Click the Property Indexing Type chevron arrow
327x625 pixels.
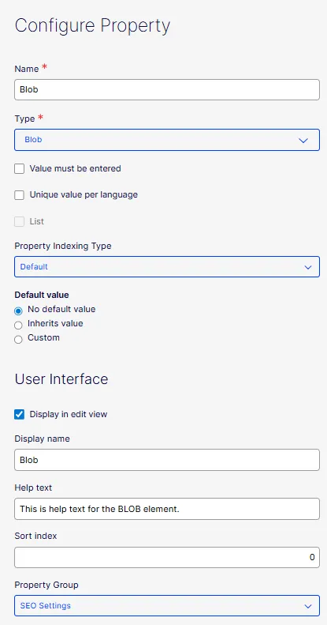[x=308, y=267]
